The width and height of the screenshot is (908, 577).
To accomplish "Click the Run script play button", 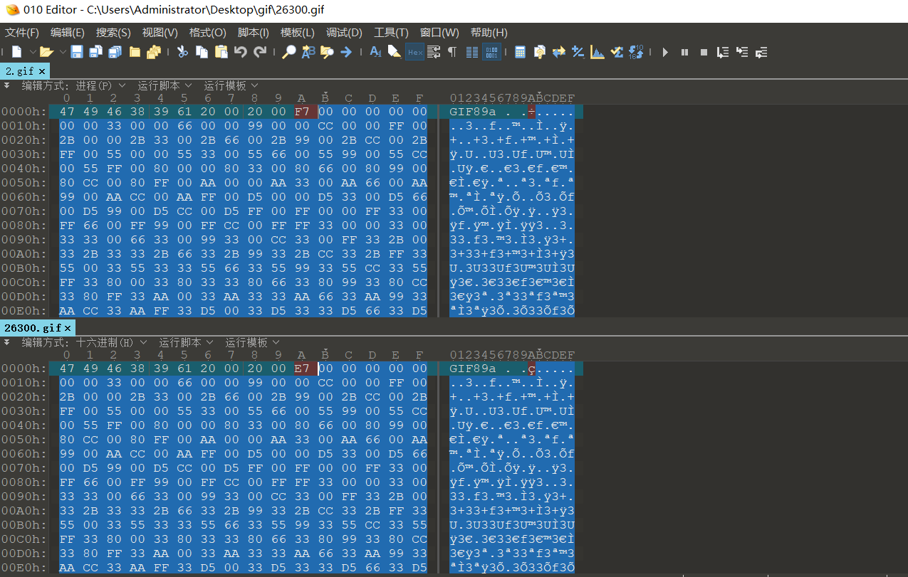I will [x=665, y=52].
